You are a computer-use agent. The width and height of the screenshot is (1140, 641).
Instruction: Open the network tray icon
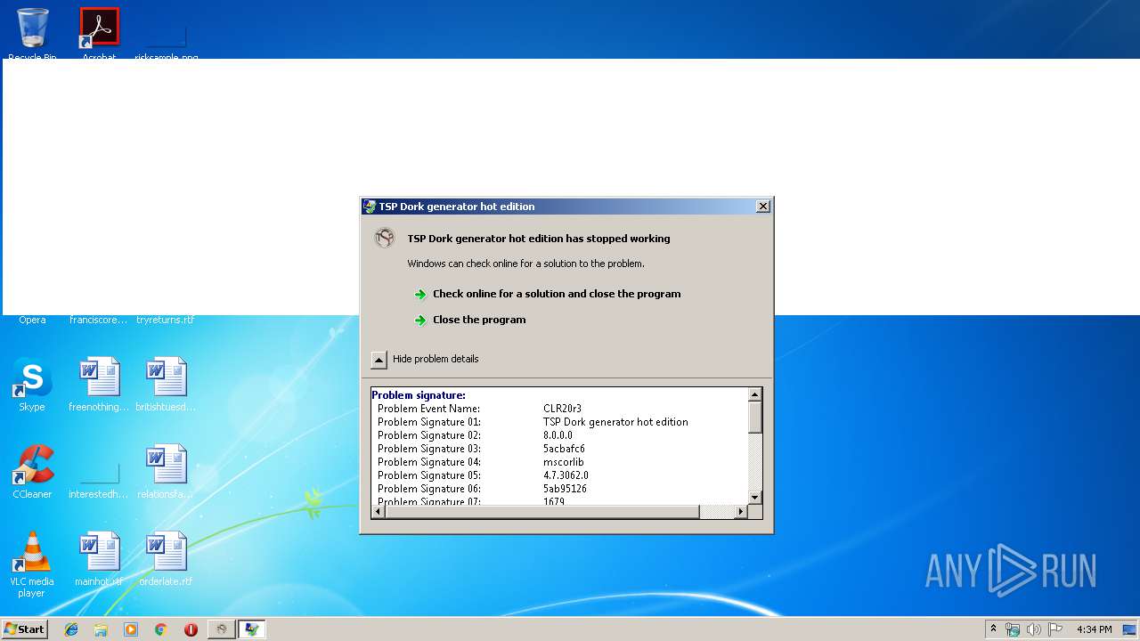click(1013, 629)
